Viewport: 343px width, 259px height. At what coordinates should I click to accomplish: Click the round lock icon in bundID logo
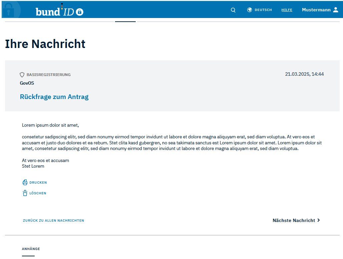(79, 12)
